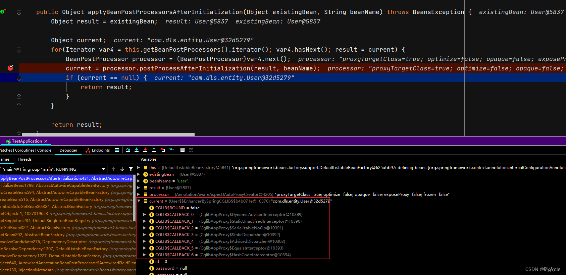Click the Run to Cursor icon

click(x=171, y=150)
